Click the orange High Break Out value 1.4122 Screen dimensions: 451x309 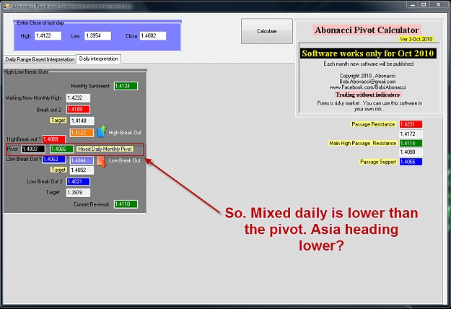tap(82, 133)
